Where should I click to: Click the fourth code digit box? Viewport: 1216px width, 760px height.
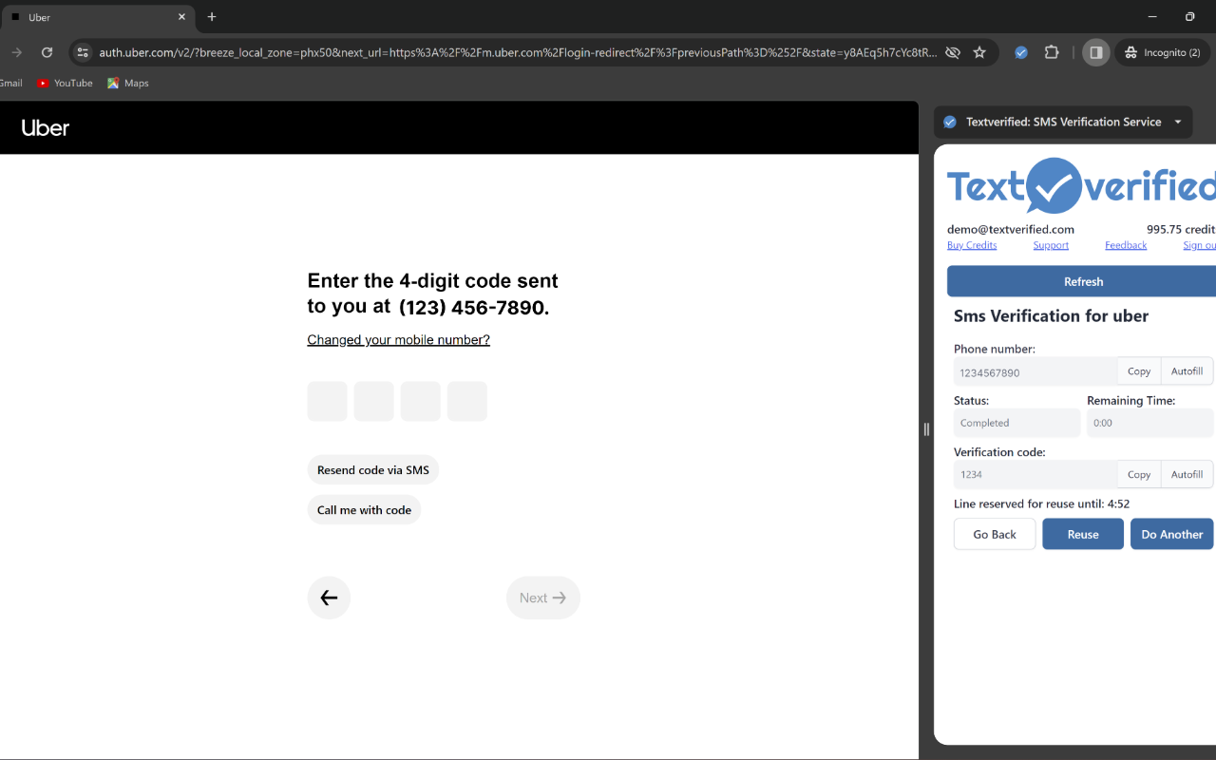[x=467, y=401]
